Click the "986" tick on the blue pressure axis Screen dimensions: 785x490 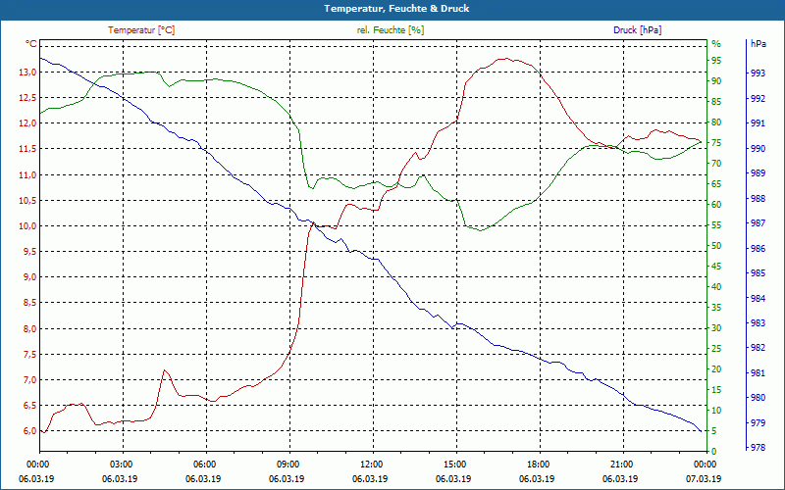coord(758,249)
